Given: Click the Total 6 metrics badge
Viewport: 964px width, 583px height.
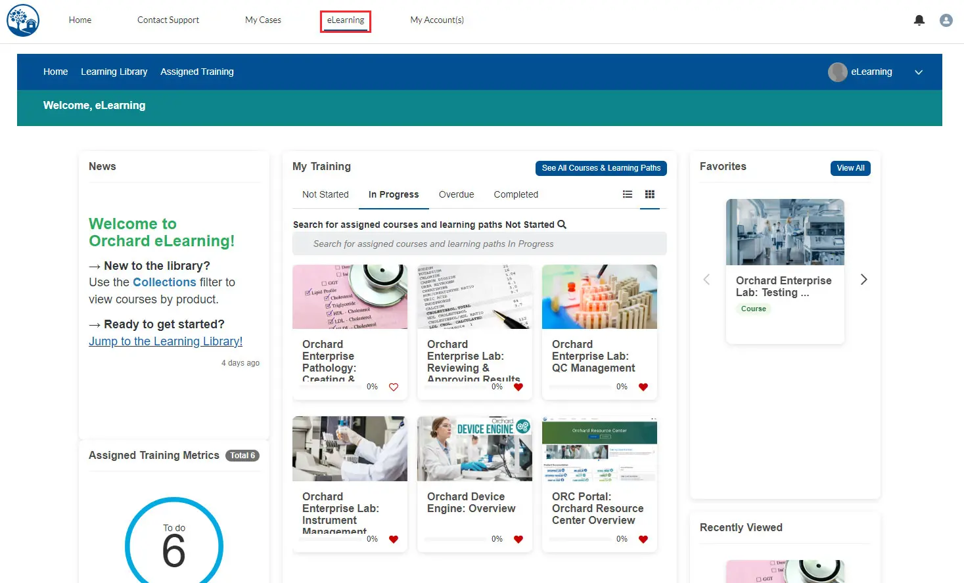Looking at the screenshot, I should click(242, 456).
